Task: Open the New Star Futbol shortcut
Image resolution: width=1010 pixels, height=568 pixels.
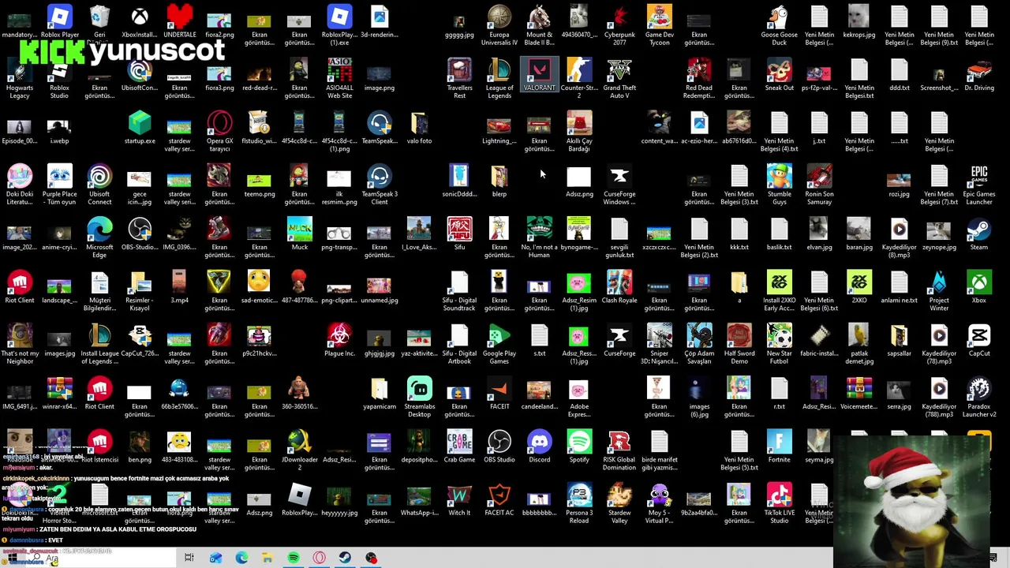Action: (x=779, y=344)
